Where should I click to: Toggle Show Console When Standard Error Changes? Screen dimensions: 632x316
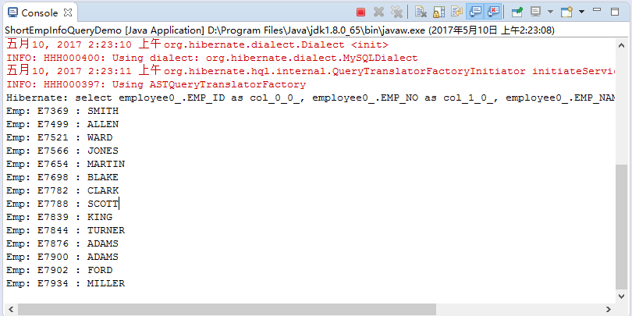(494, 12)
